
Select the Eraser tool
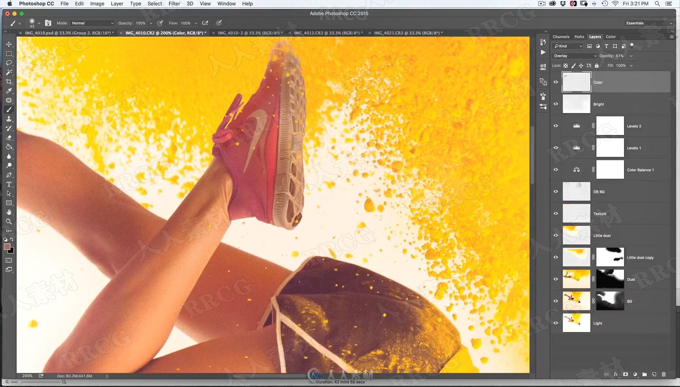[9, 137]
